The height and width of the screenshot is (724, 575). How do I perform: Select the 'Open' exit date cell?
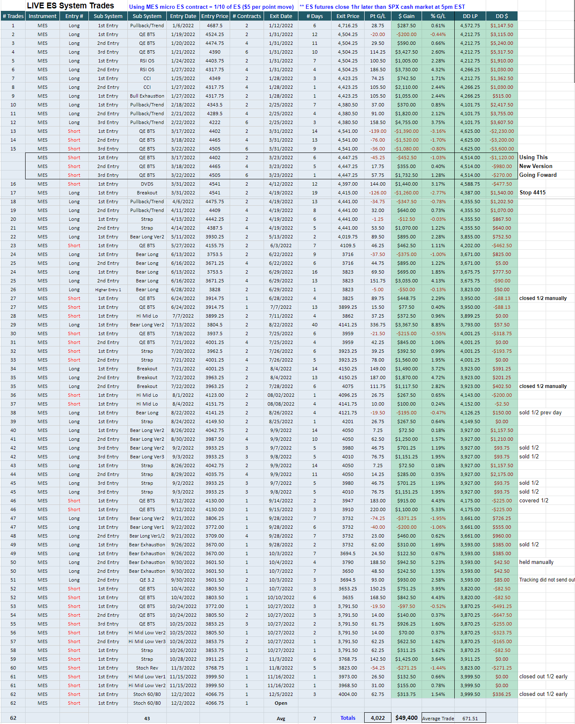click(x=281, y=703)
